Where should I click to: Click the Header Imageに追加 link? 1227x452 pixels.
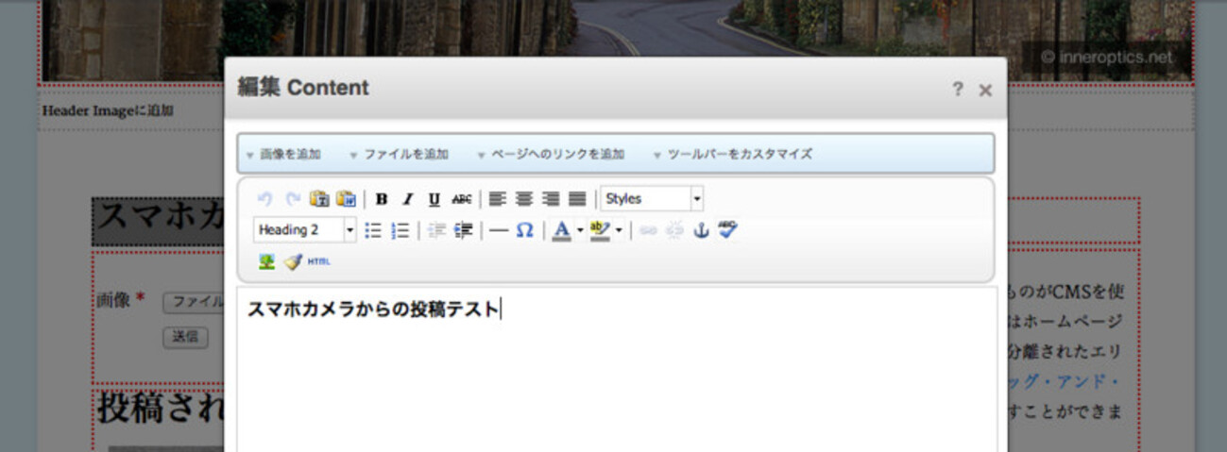(108, 110)
